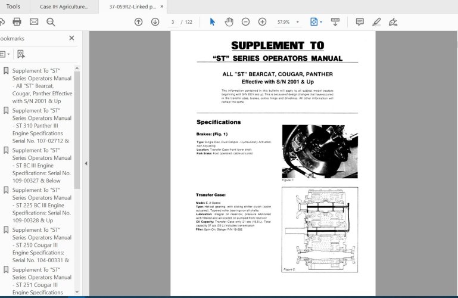Image resolution: width=458 pixels, height=298 pixels.
Task: Click the ribbon icon beside the ST 225 BC III bookmark
Action: pyautogui.click(x=6, y=190)
